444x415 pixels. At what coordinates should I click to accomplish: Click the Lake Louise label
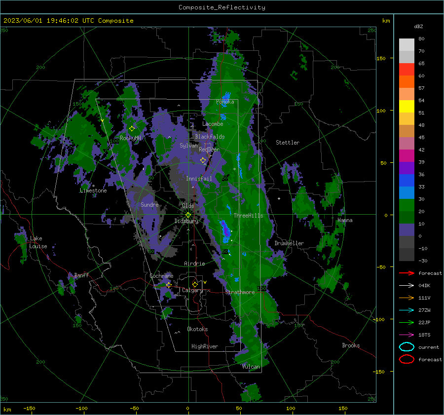[38, 242]
